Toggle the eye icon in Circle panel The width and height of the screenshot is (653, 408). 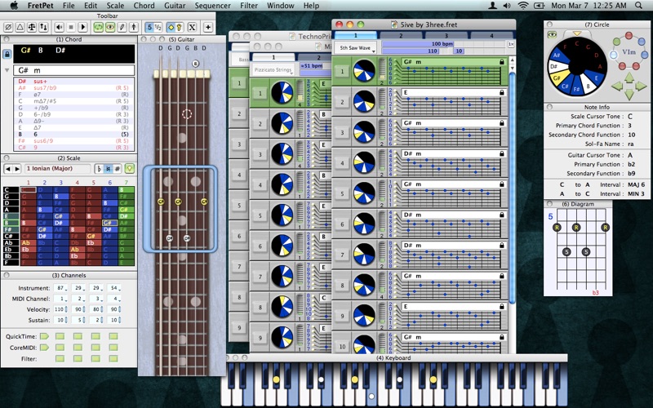point(553,34)
